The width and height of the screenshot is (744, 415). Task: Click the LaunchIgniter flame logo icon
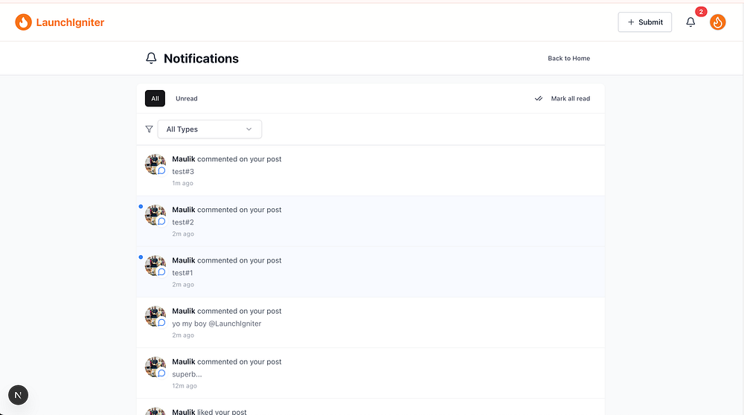pos(24,22)
